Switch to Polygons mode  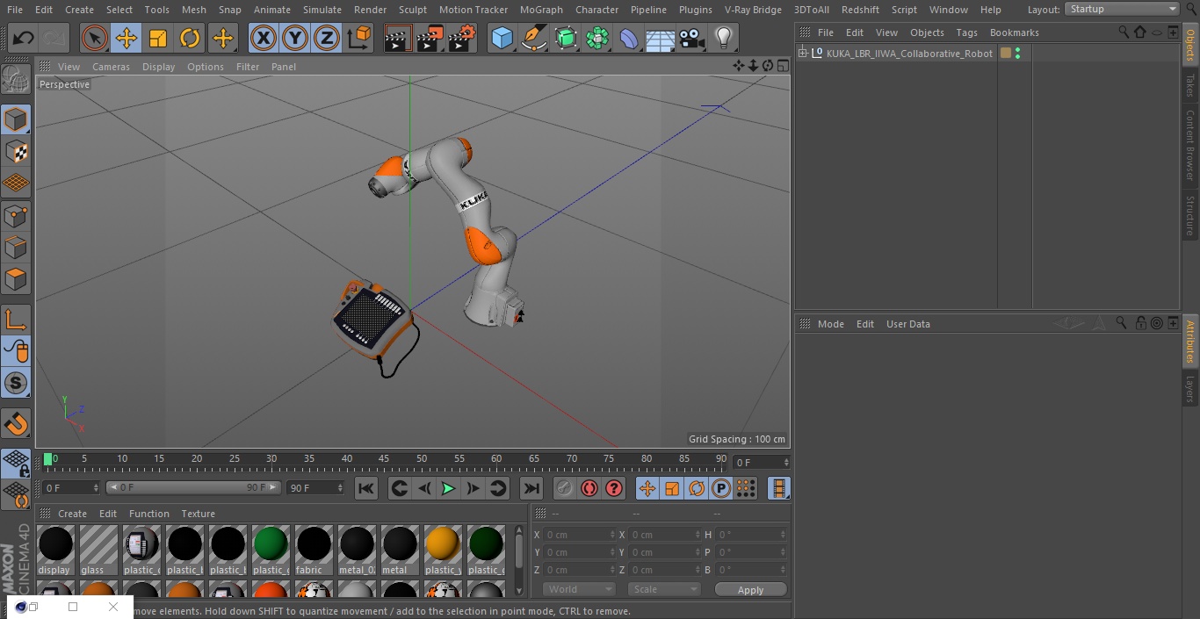pos(16,279)
